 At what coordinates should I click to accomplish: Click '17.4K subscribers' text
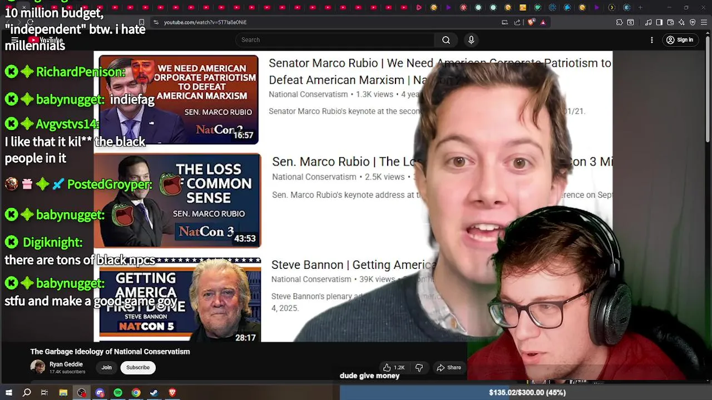click(x=67, y=372)
